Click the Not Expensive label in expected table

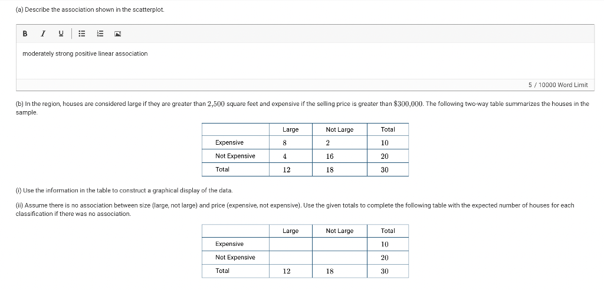click(x=235, y=257)
